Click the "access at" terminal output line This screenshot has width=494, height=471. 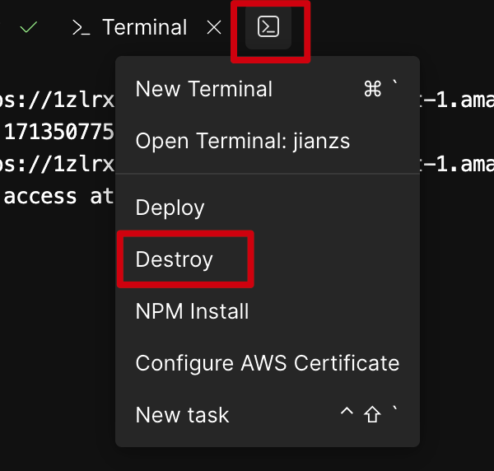[53, 196]
